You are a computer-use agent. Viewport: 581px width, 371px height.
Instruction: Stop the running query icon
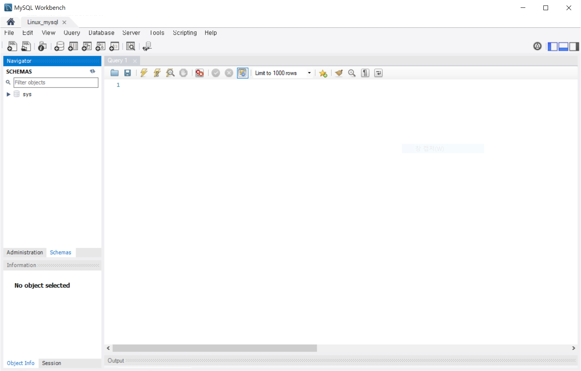click(x=183, y=73)
